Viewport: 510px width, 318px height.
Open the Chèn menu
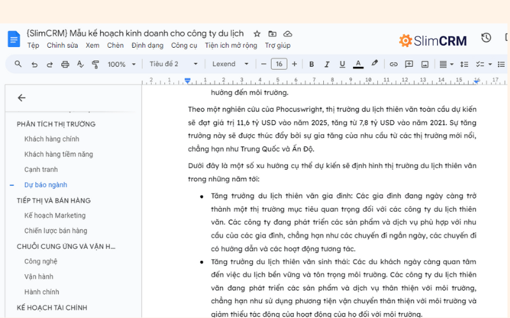115,45
